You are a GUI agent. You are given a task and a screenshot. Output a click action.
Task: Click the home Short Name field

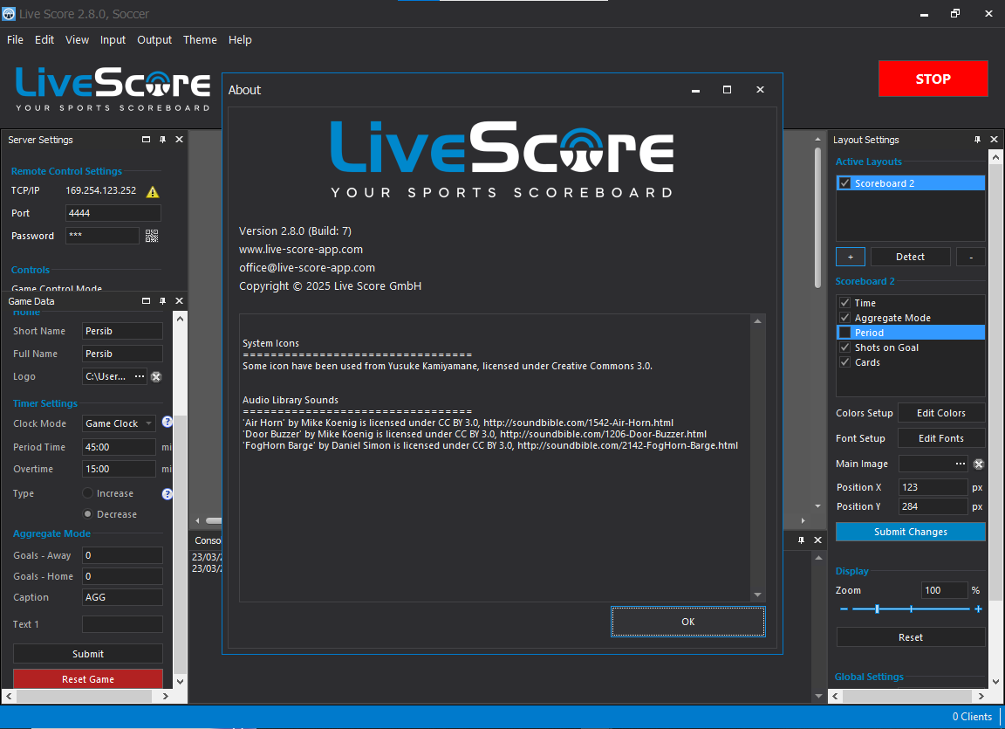[122, 331]
